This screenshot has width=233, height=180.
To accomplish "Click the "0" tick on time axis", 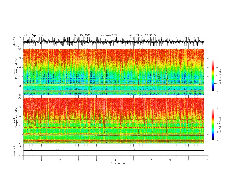I will 23,160.
